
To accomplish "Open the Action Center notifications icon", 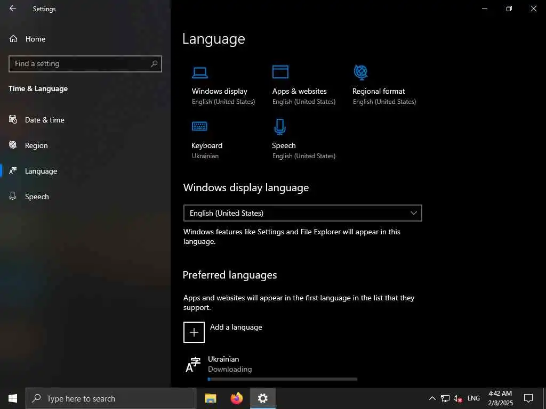I will 528,398.
